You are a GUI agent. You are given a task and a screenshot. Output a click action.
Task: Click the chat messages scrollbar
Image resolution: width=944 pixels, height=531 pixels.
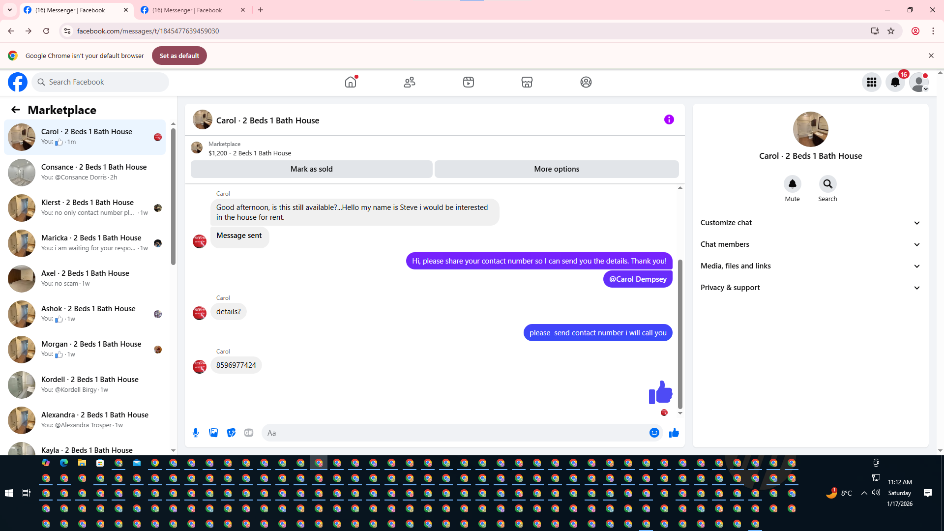pyautogui.click(x=680, y=334)
